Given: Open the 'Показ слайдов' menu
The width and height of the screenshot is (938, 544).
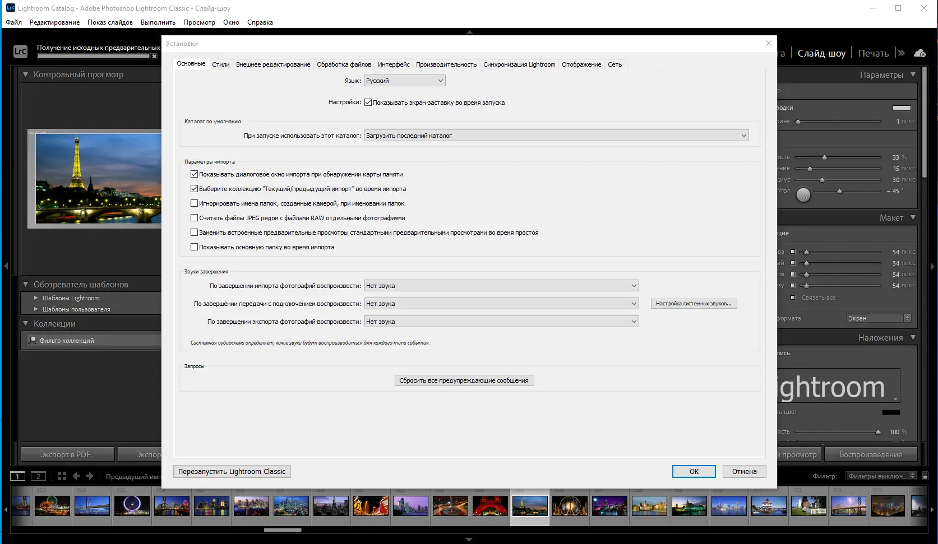Looking at the screenshot, I should coord(110,22).
